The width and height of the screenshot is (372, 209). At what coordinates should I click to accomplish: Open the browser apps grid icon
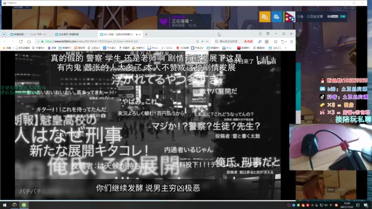click(x=266, y=42)
